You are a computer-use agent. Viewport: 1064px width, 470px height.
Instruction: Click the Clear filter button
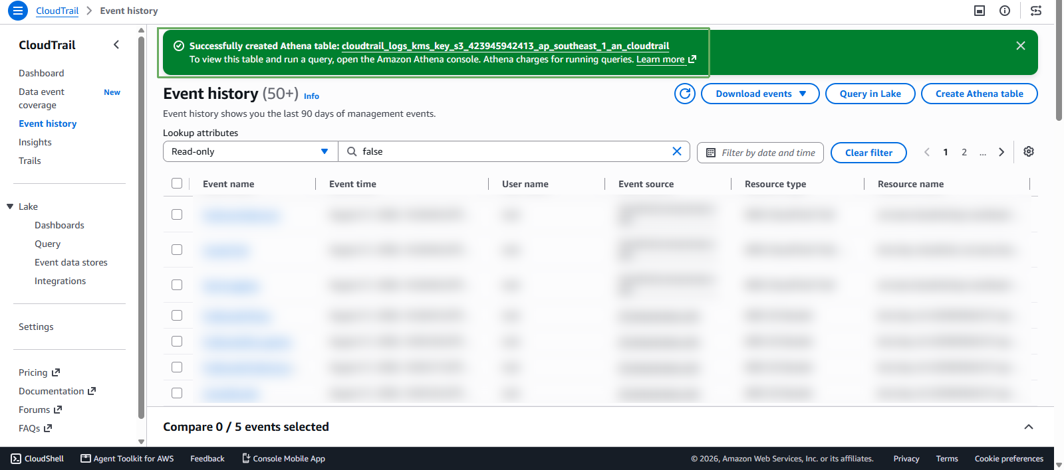tap(868, 153)
